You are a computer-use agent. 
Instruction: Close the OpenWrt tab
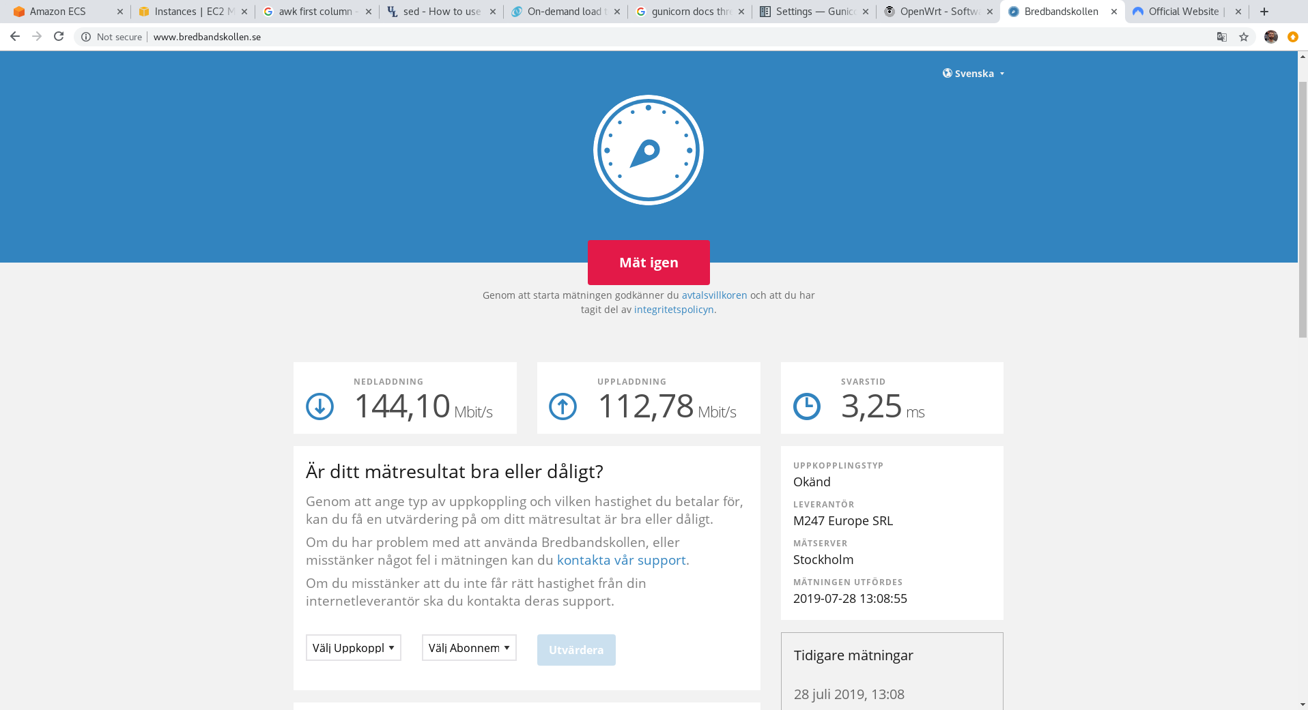tap(990, 12)
